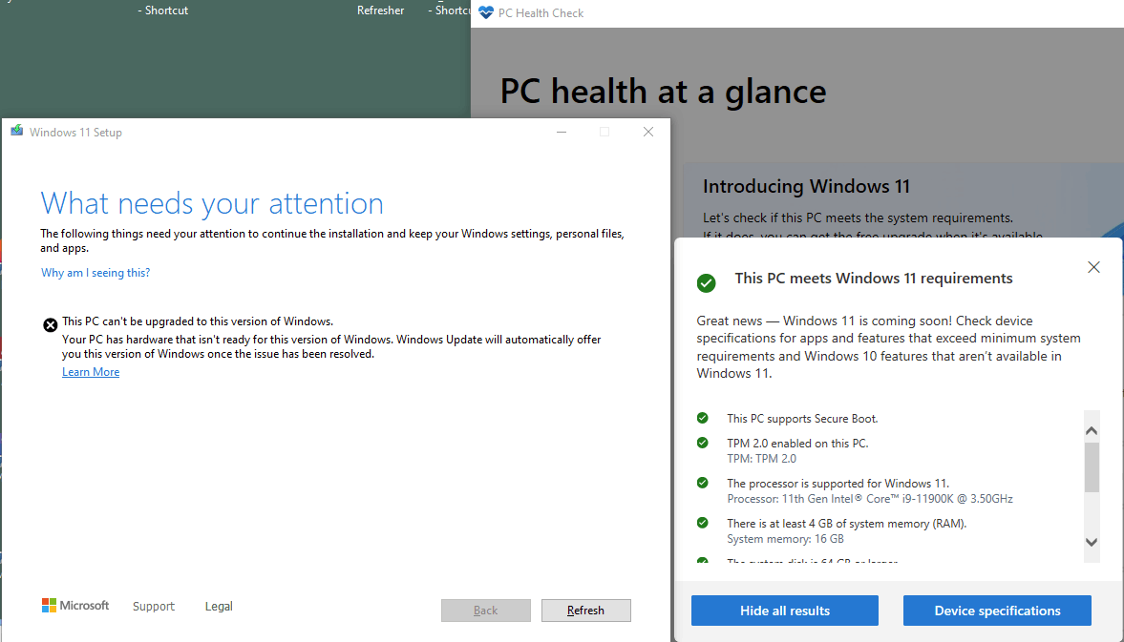Click 'TPM: TPM 2.0' detail text

[761, 459]
